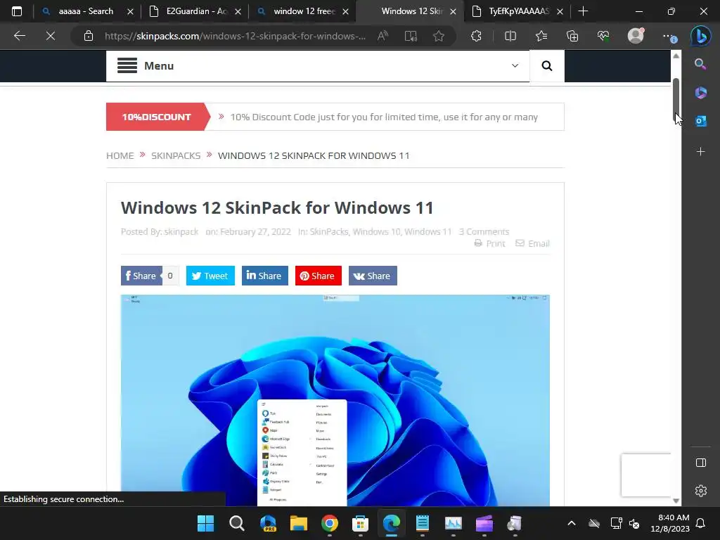
Task: Toggle sidebar auto-hide button
Action: coord(701,463)
